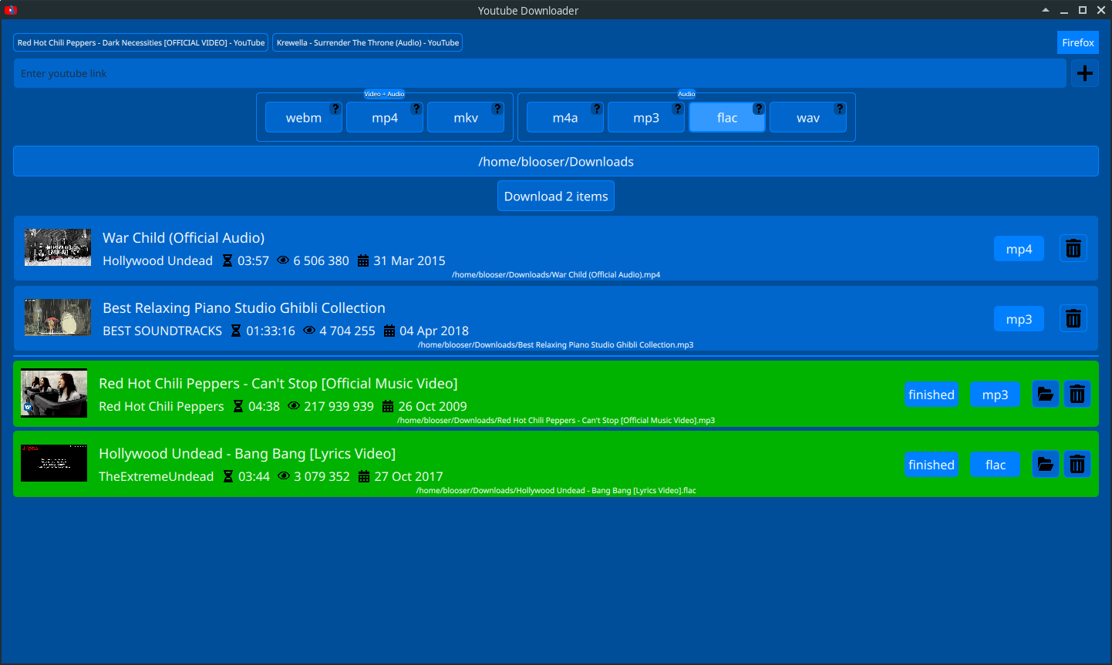Viewport: 1112px width, 665px height.
Task: Click the Firefox browser button
Action: click(1077, 43)
